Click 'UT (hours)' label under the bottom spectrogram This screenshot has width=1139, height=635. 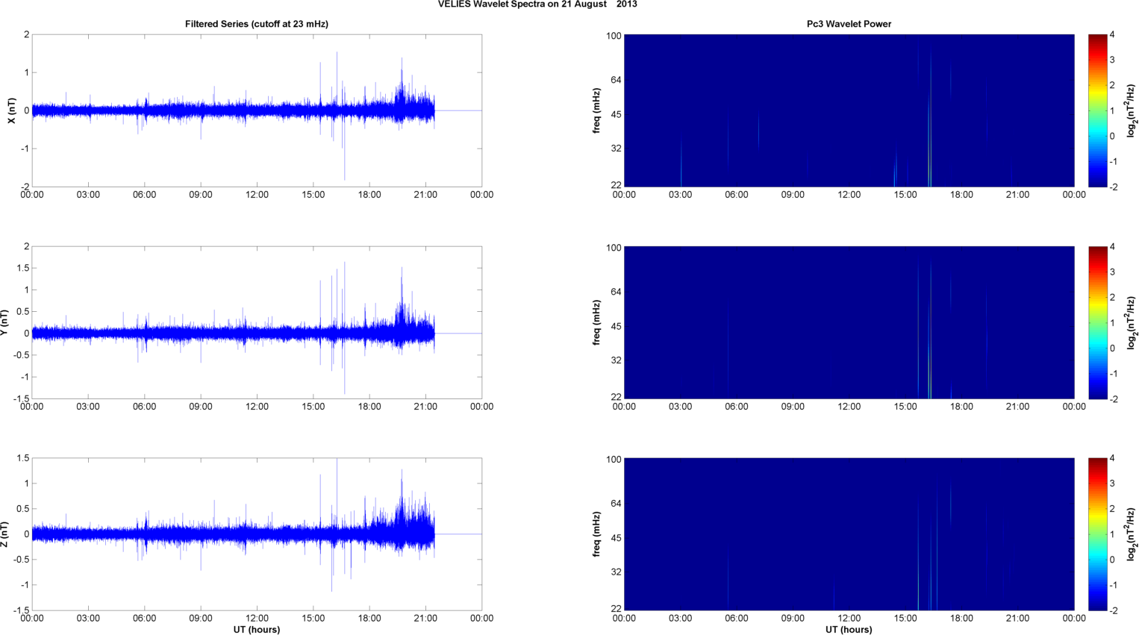[x=849, y=629]
